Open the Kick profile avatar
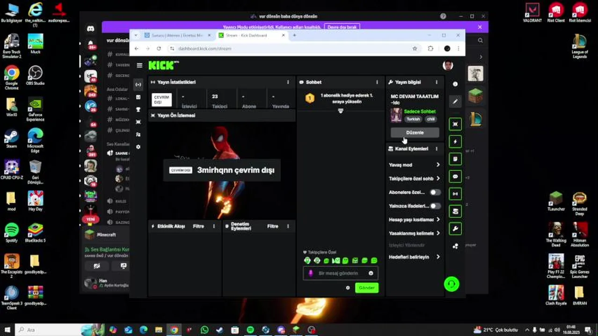The width and height of the screenshot is (598, 336). click(x=448, y=65)
